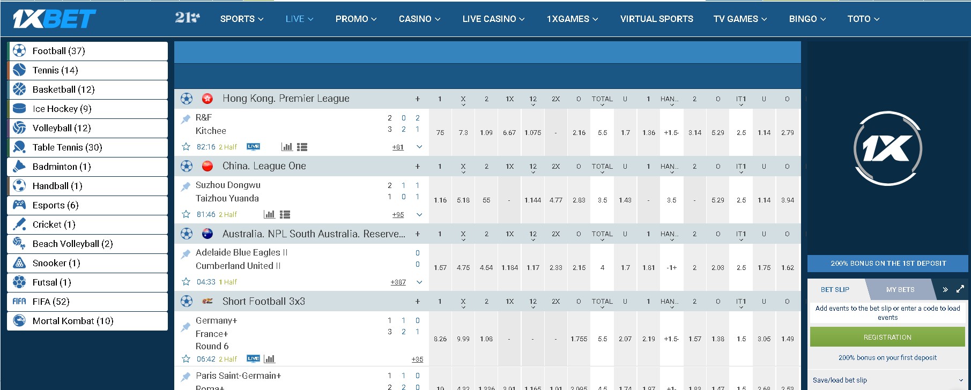Open Hong Kong Premier League heading
Screen dimensions: 971x390
[x=286, y=99]
